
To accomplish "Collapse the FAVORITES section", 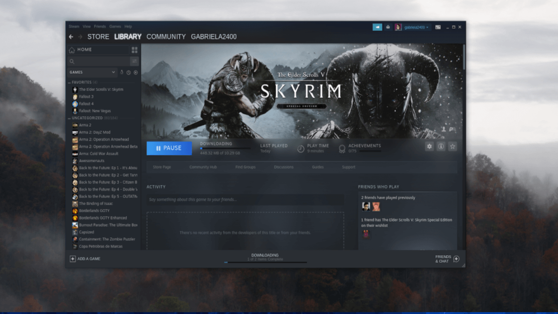I will click(70, 82).
